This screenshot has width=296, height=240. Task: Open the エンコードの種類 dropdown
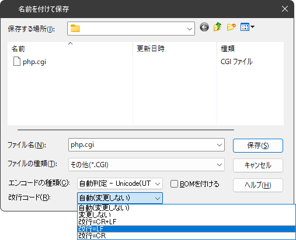pyautogui.click(x=120, y=183)
